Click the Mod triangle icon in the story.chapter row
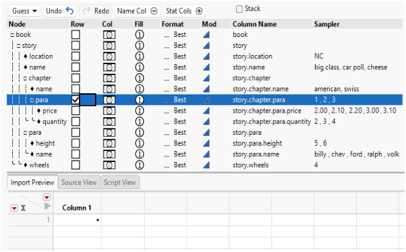Screen dimensions: 406x252 (x=206, y=78)
